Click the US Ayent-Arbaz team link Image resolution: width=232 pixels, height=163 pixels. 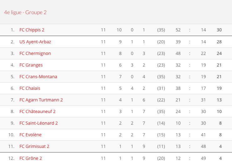pos(35,42)
